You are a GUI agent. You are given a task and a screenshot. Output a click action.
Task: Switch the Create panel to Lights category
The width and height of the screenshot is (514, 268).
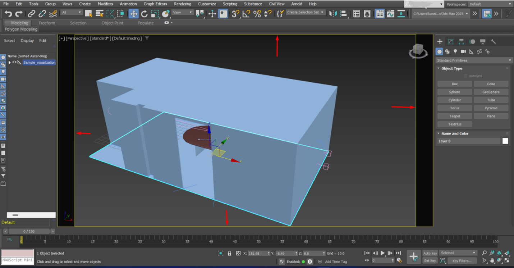[x=455, y=51]
